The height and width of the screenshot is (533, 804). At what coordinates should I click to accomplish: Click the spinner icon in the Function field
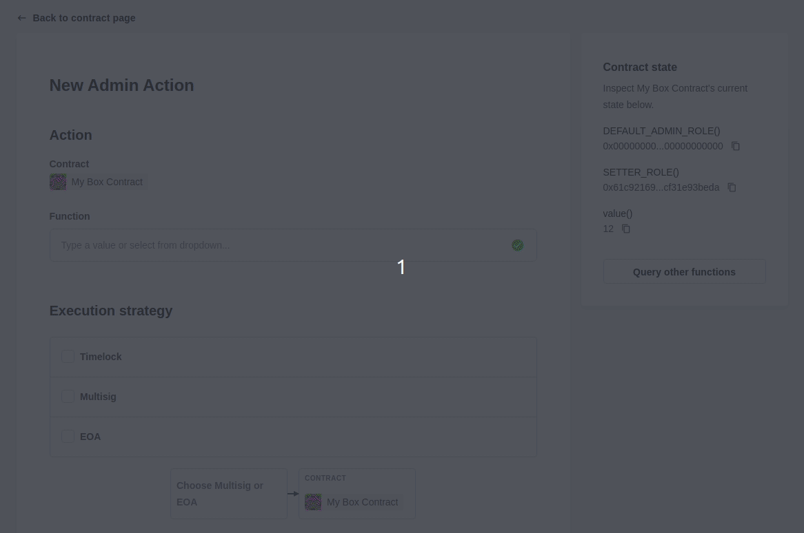tap(517, 245)
